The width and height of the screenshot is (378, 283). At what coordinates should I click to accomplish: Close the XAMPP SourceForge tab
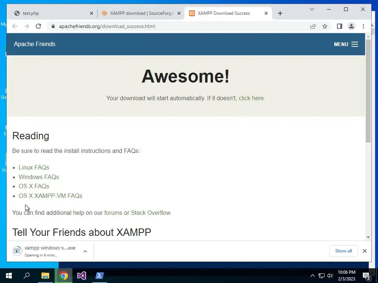click(x=179, y=13)
